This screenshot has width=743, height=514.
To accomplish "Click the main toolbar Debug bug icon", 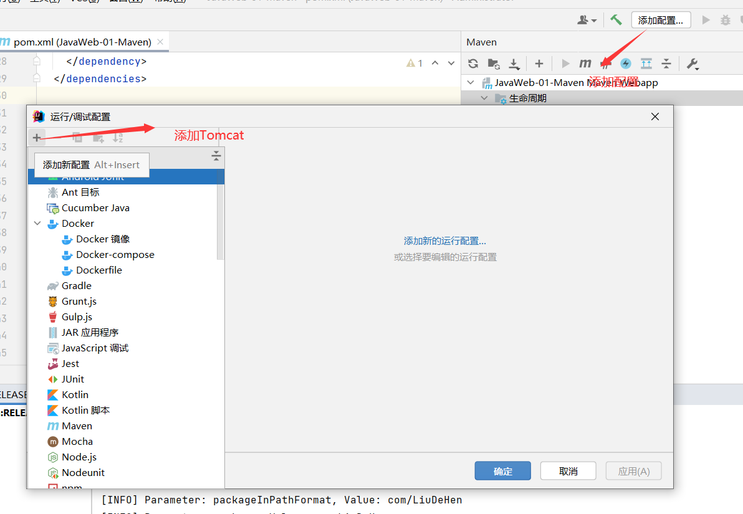I will point(726,20).
